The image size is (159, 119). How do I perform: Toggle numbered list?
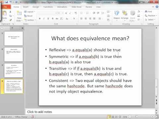click(x=88, y=13)
